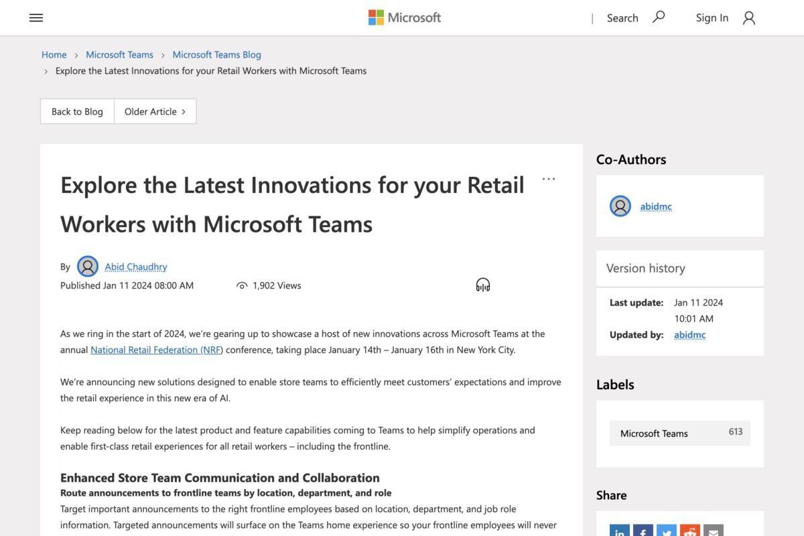Go to Home breadcrumb
Image resolution: width=804 pixels, height=536 pixels.
click(54, 54)
